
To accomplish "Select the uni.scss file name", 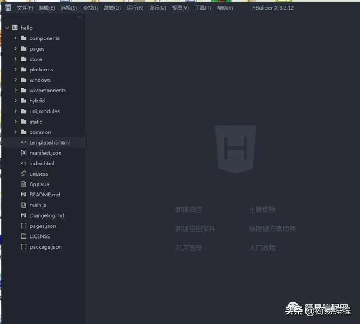I will click(39, 174).
